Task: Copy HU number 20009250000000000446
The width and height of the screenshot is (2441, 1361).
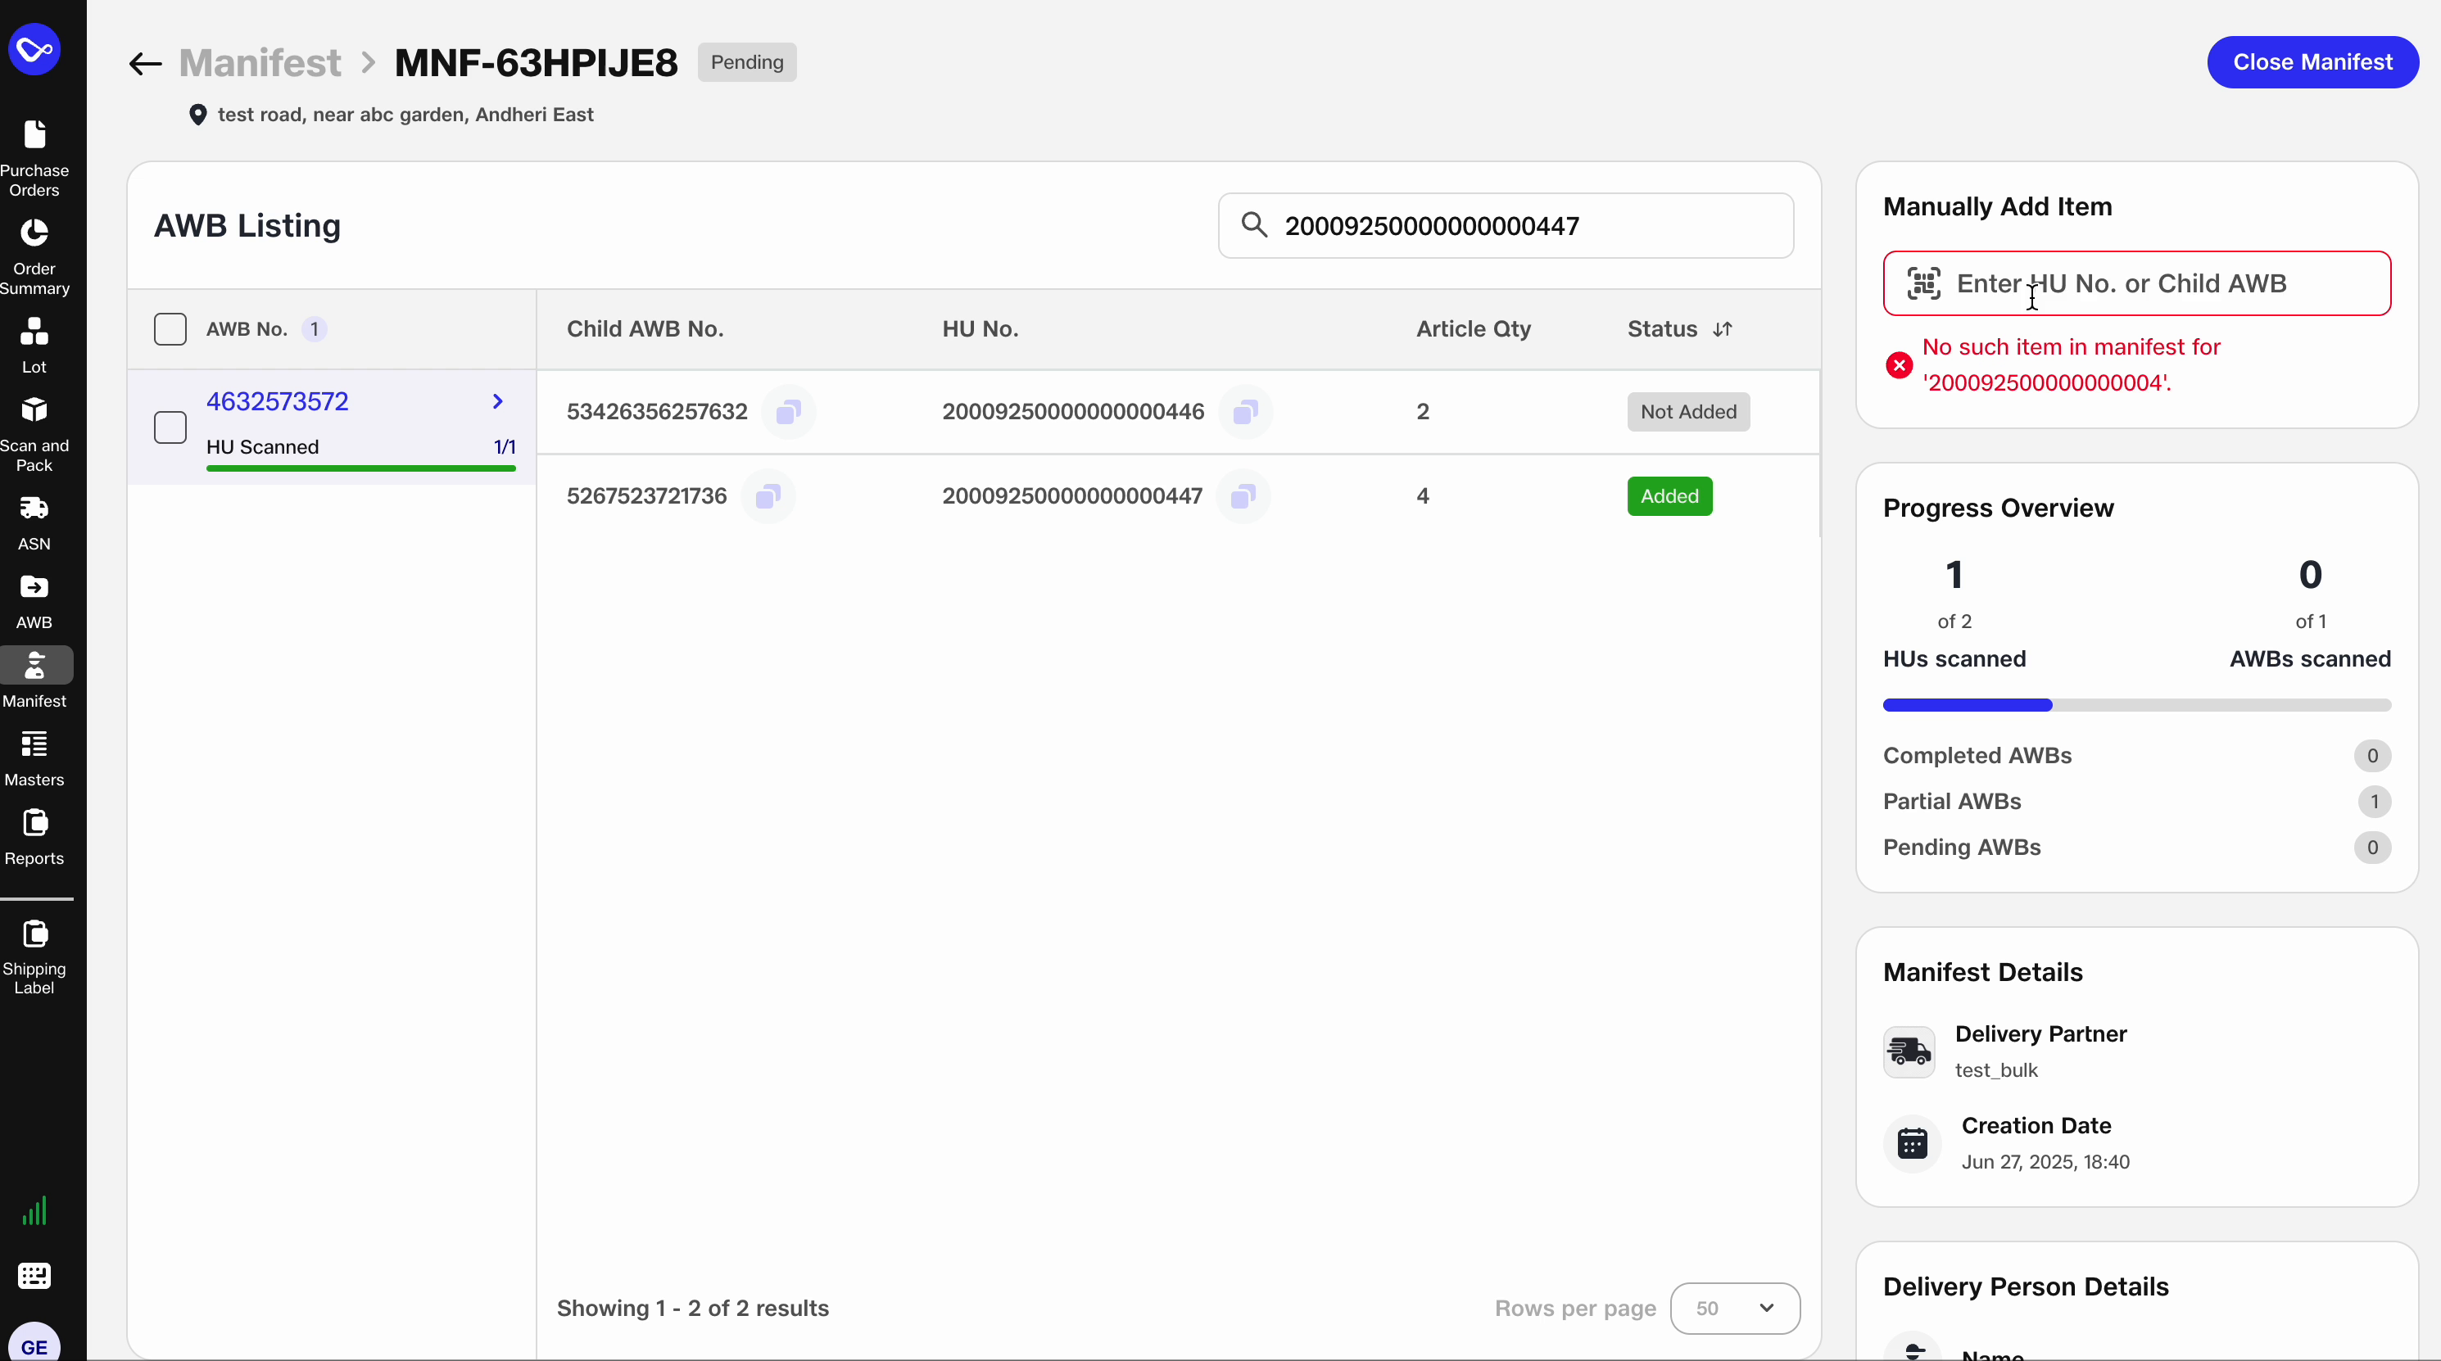Action: tap(1245, 411)
